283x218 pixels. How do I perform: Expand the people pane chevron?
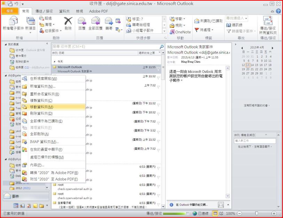coord(228,205)
